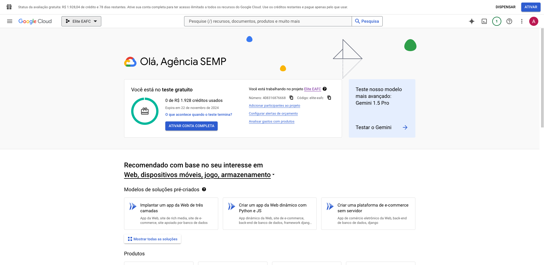Click the Google Cloud logo
The width and height of the screenshot is (544, 265).
pyautogui.click(x=35, y=21)
